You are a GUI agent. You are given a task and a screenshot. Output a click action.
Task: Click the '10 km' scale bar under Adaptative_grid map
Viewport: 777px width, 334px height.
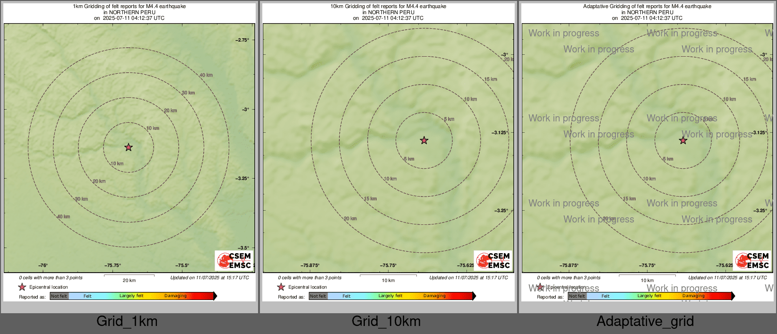[647, 278]
